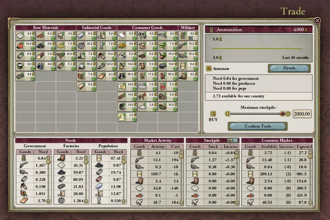This screenshot has width=330, height=220.
Task: Select the horse goods tile priced 8.0
Action: point(148,96)
